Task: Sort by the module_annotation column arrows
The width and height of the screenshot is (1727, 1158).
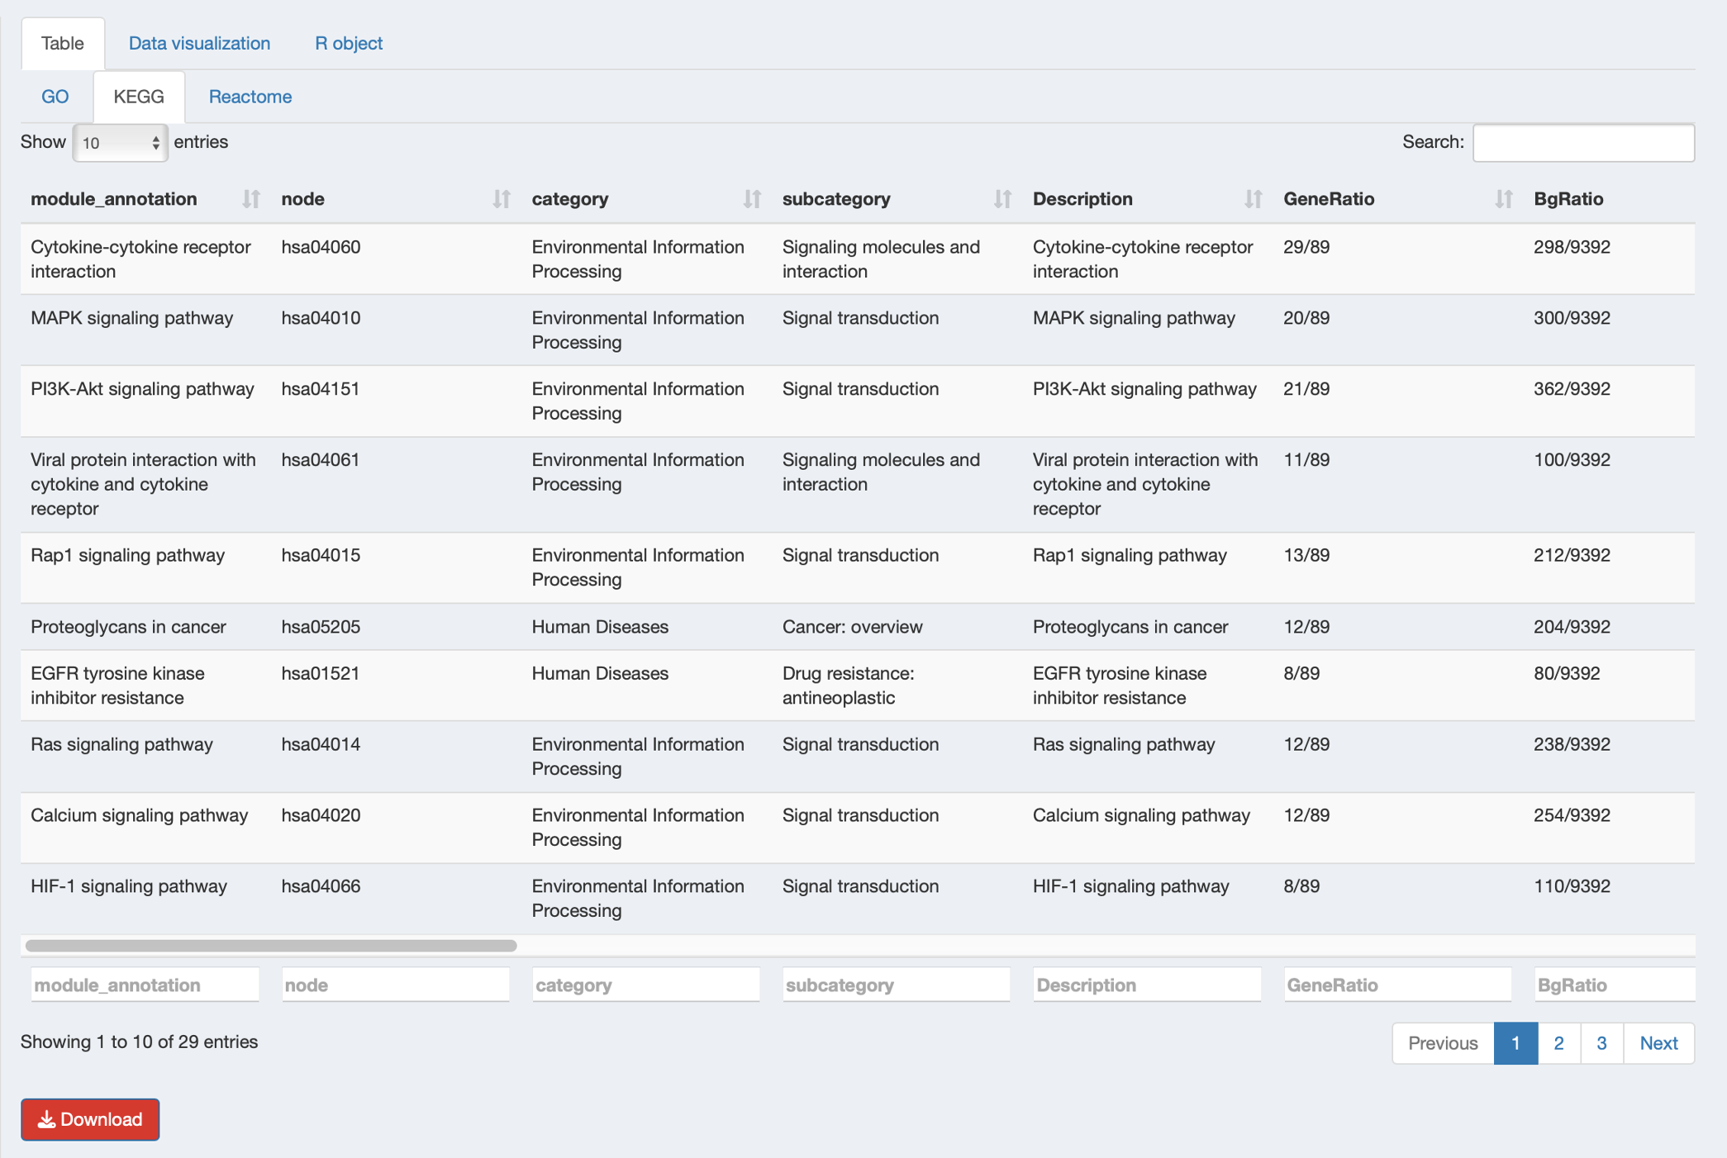Action: [x=251, y=199]
